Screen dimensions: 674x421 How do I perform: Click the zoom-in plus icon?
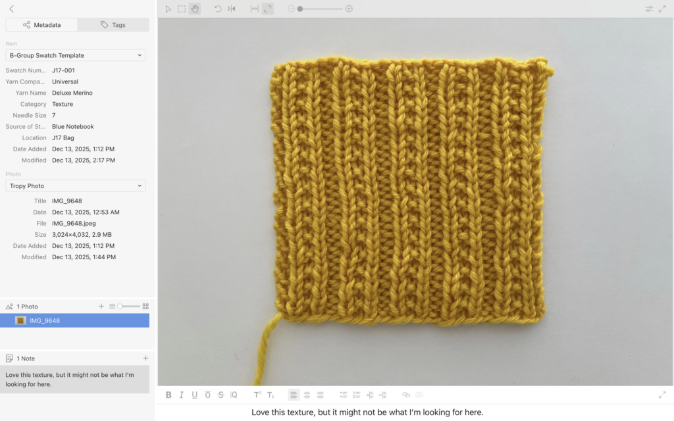click(x=349, y=9)
